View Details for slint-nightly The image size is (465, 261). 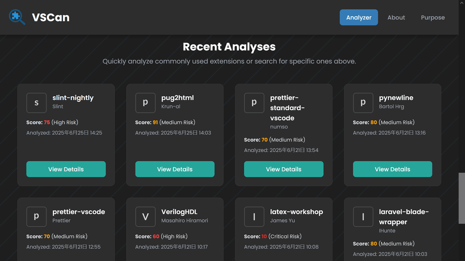66,169
